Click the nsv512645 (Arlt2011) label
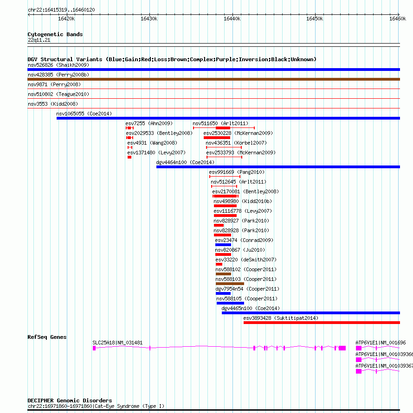Image resolution: width=413 pixels, height=413 pixels. [x=239, y=182]
